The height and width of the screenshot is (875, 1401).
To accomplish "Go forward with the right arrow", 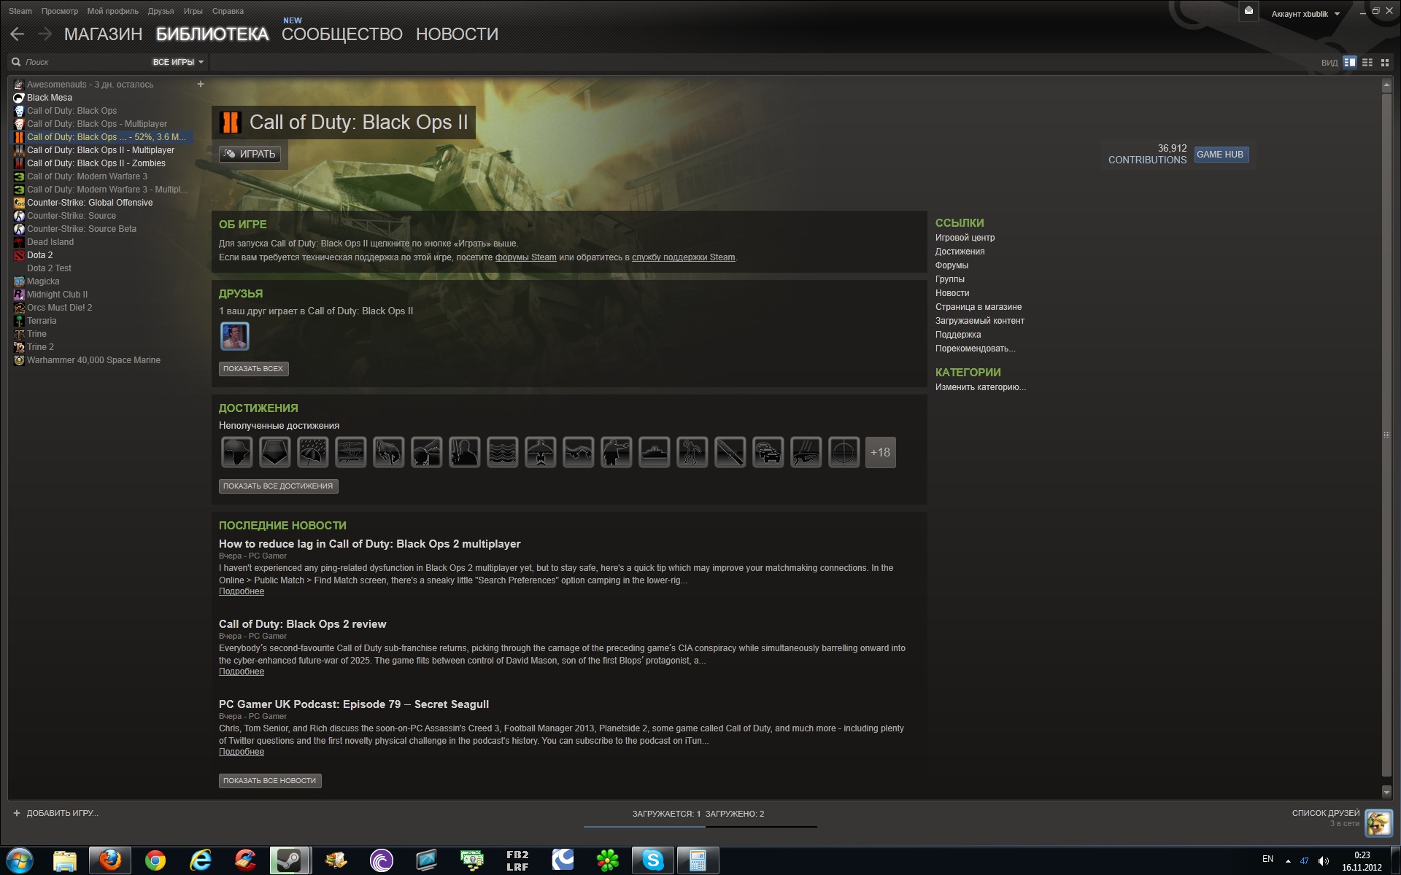I will pos(45,34).
